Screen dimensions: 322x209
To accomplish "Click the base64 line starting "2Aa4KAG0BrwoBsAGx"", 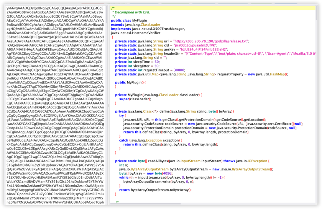I will click(x=55, y=12).
